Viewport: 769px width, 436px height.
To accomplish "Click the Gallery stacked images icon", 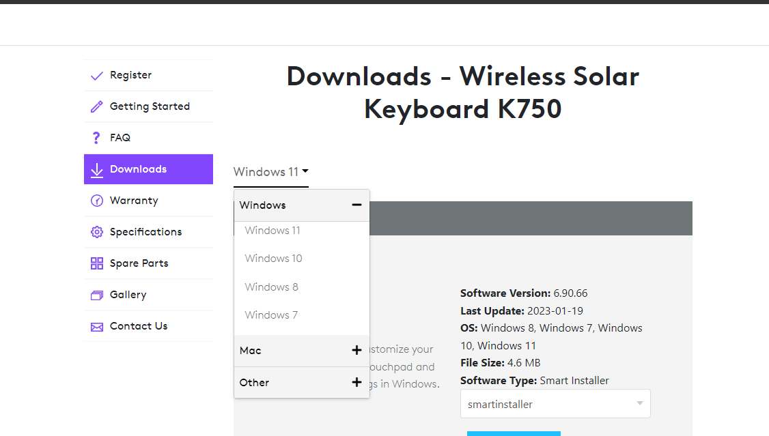I will [96, 295].
